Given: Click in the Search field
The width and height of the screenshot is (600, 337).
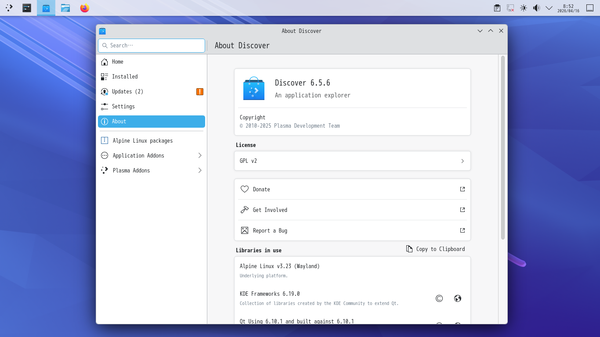Looking at the screenshot, I should (152, 46).
